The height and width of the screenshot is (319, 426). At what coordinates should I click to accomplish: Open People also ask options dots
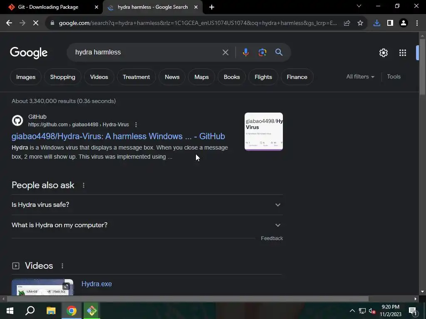(x=83, y=185)
